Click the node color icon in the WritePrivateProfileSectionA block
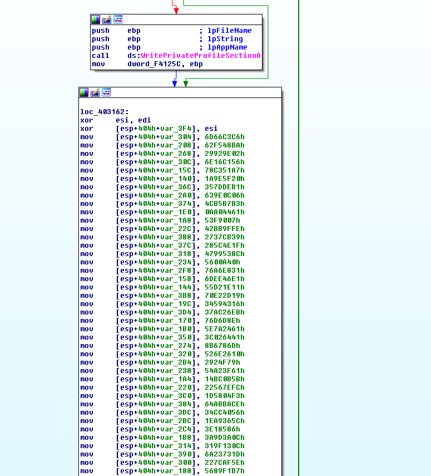The height and width of the screenshot is (476, 431). [x=96, y=19]
